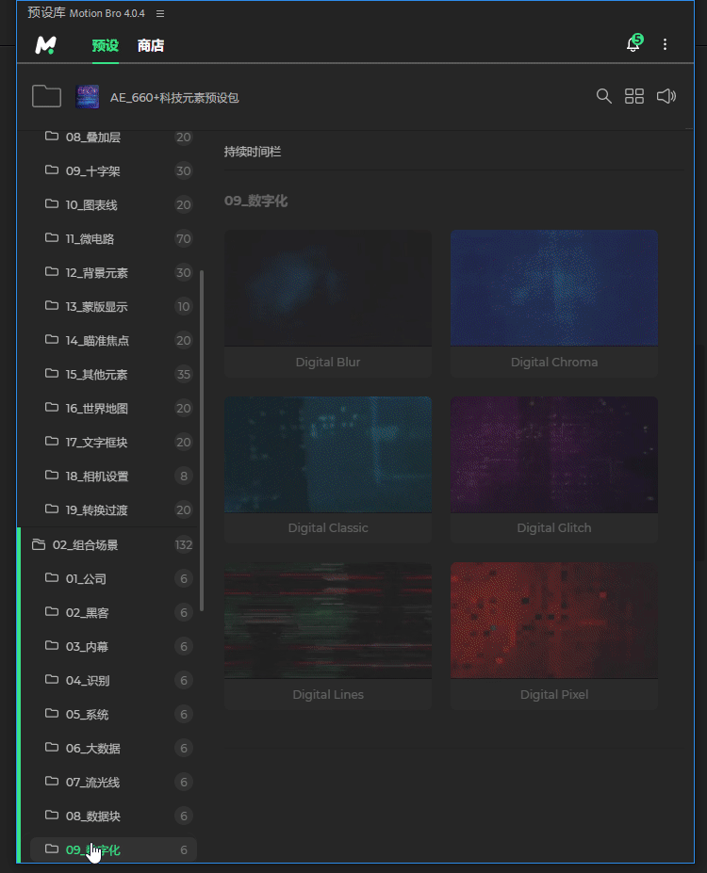Open folder 16_世界地图
Screen dimensions: 707x873
(113, 409)
